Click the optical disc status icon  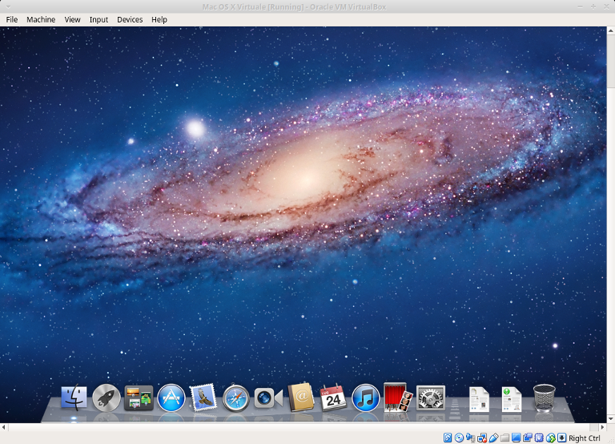pyautogui.click(x=459, y=438)
